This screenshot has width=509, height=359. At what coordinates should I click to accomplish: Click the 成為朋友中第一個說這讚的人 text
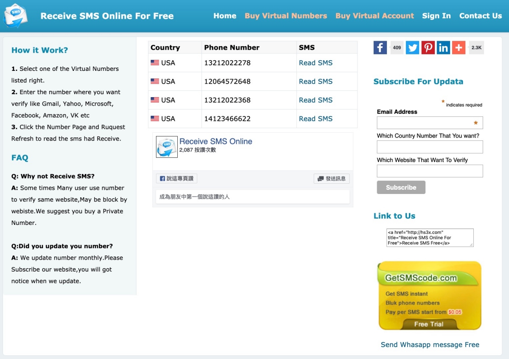click(x=195, y=197)
